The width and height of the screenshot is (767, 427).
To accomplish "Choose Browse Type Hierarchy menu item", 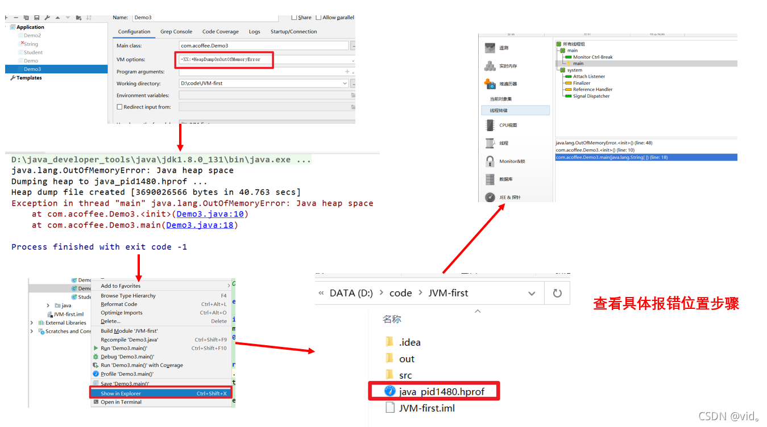I will click(161, 296).
